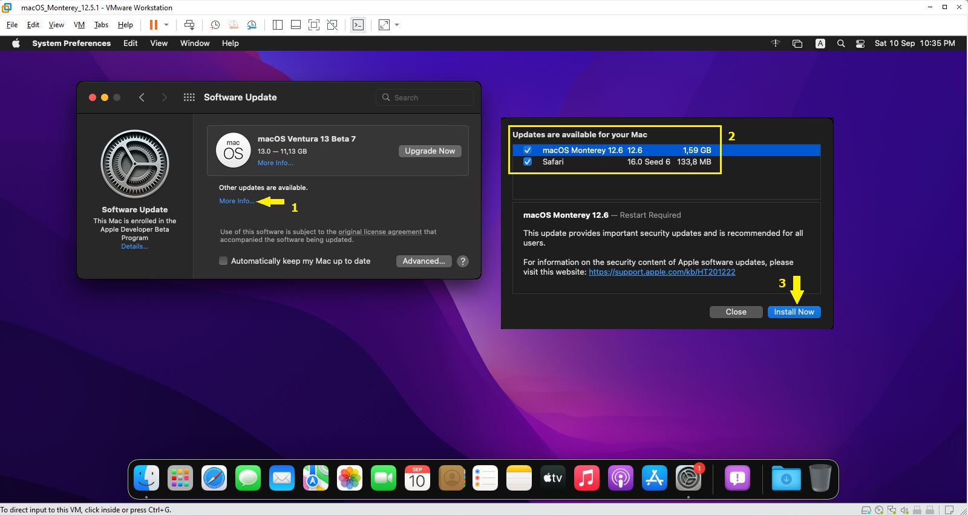Open System Preferences app menu
This screenshot has height=516, width=968.
71,44
